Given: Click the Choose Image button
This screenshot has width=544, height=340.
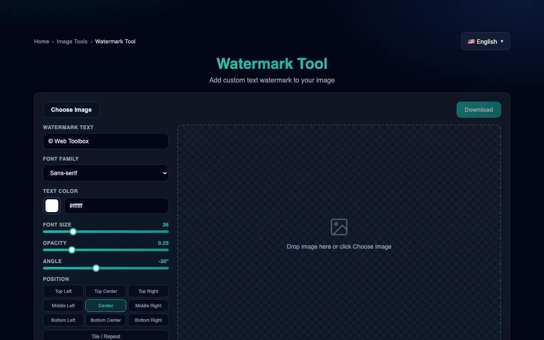Looking at the screenshot, I should point(71,110).
